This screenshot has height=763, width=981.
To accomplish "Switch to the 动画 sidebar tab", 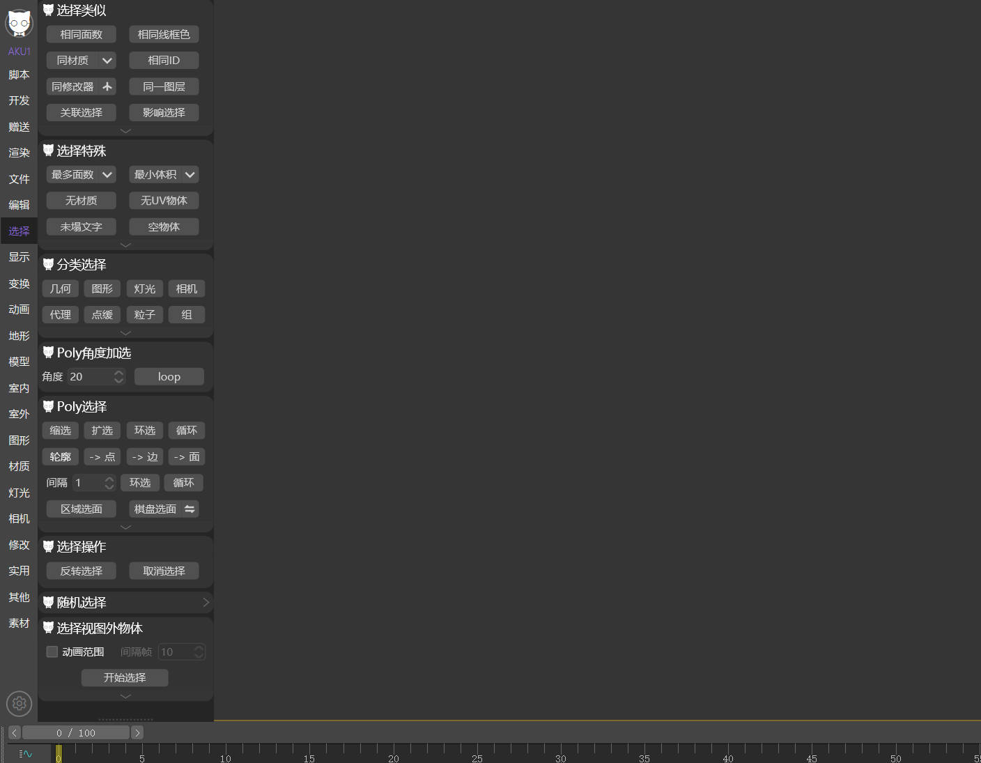I will click(x=19, y=309).
